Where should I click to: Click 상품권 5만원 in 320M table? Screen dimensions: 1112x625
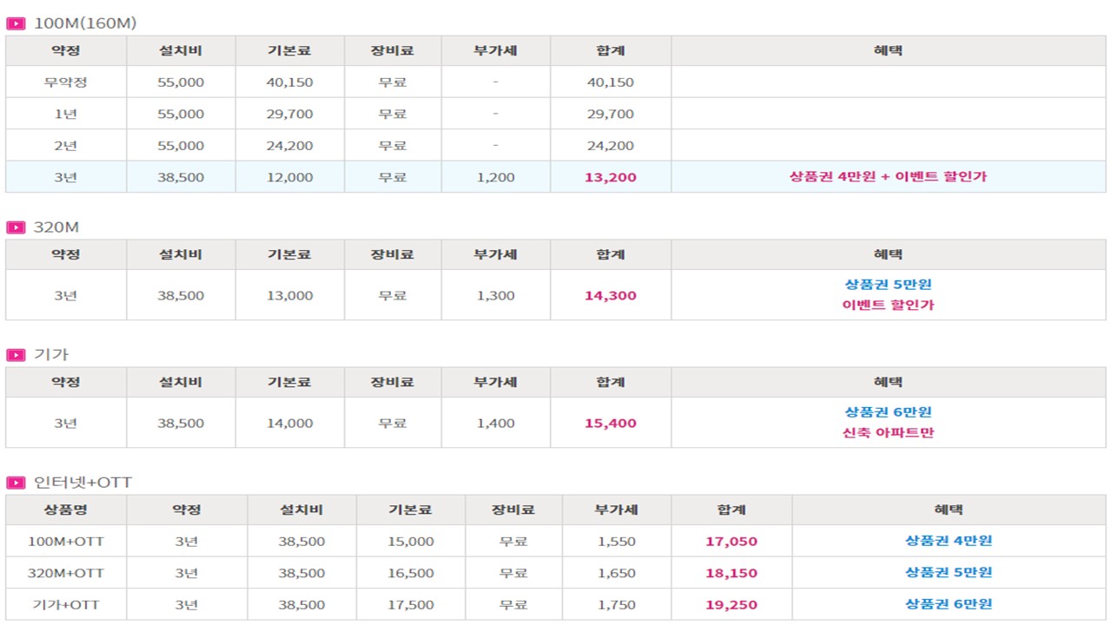tap(888, 284)
